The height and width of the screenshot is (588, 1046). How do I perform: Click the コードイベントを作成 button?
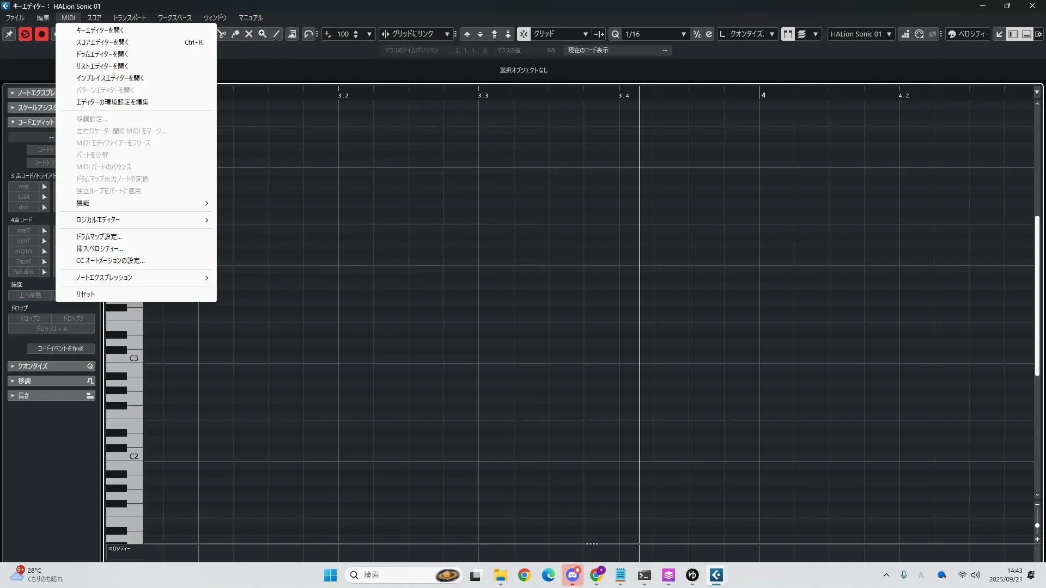coord(60,348)
